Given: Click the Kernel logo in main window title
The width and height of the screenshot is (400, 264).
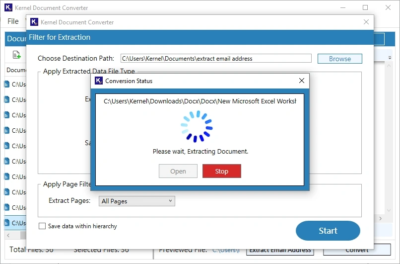Looking at the screenshot, I should pos(8,7).
